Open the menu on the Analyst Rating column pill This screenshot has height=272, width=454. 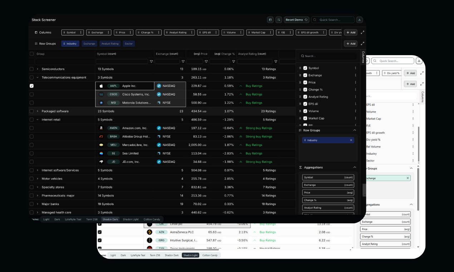coord(192,32)
